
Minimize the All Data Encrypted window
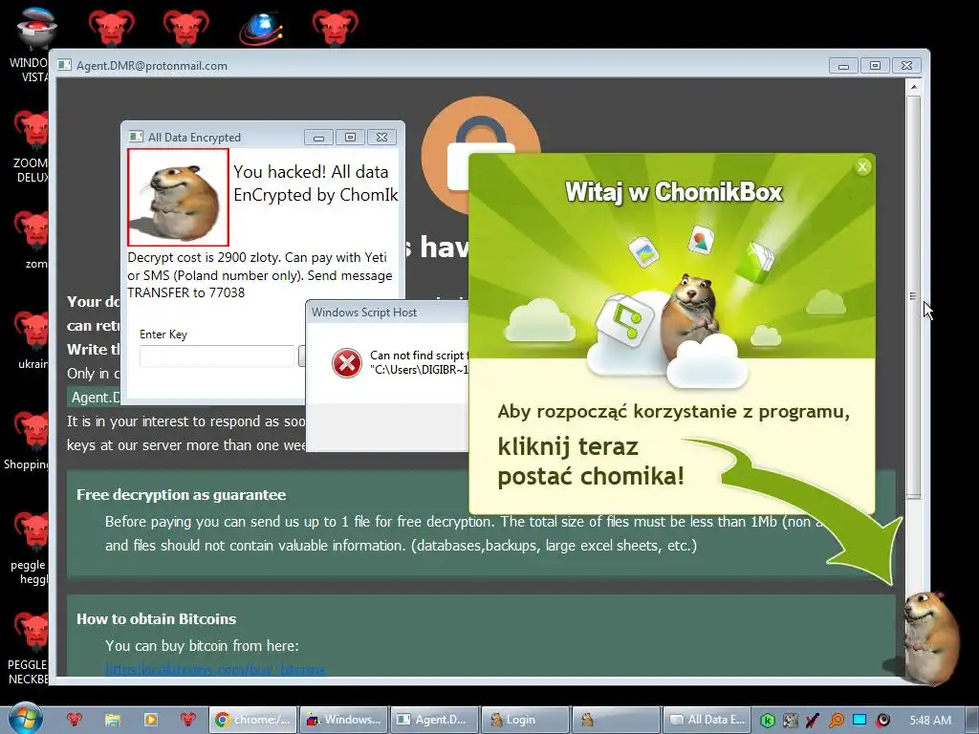318,138
